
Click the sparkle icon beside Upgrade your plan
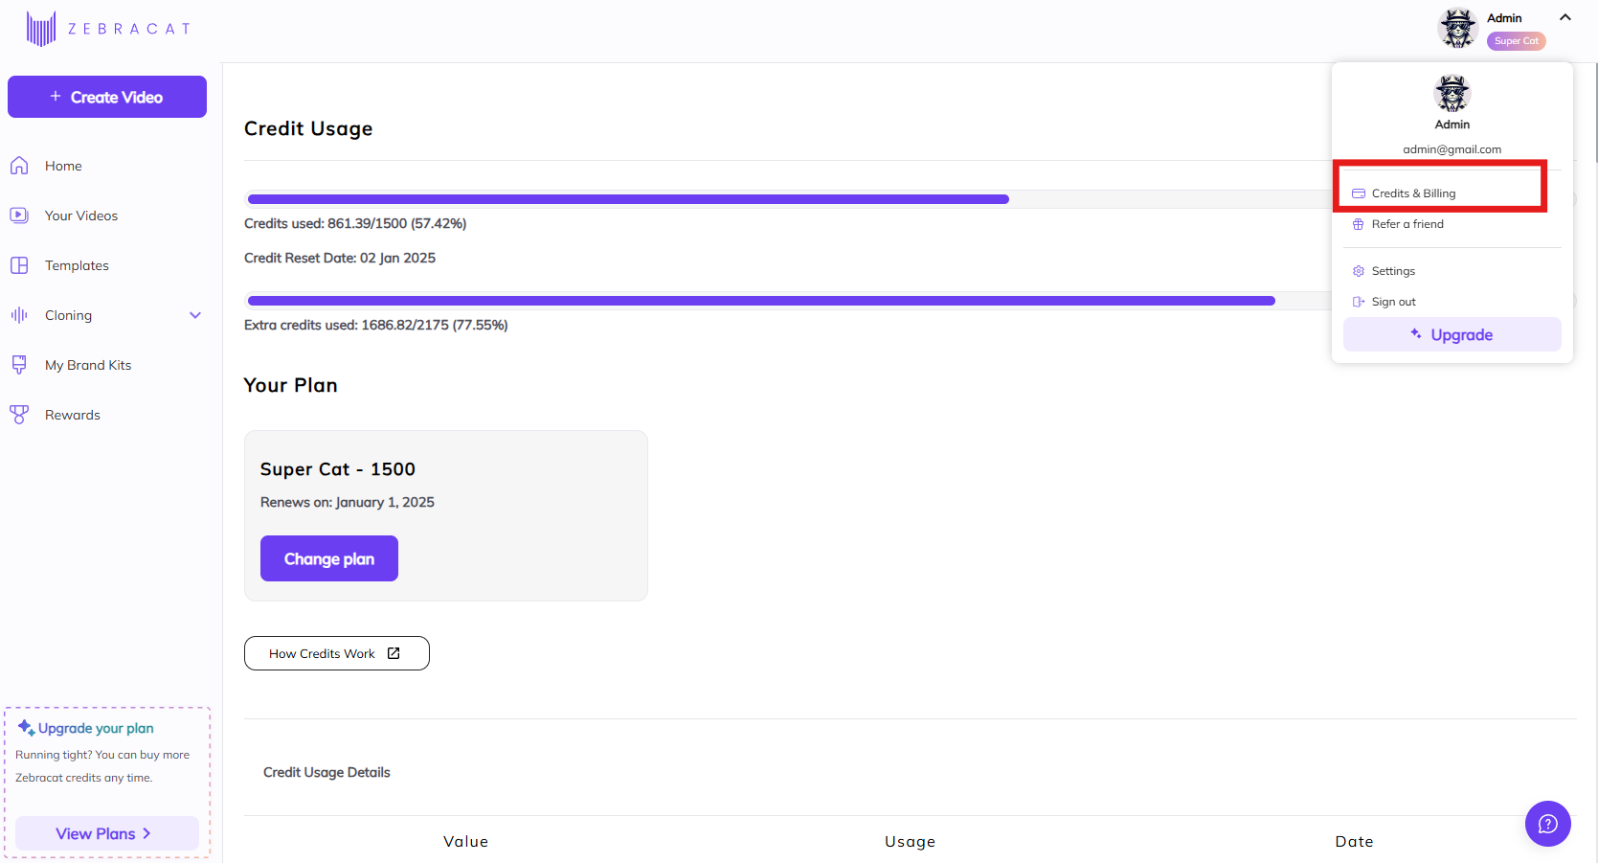coord(26,728)
